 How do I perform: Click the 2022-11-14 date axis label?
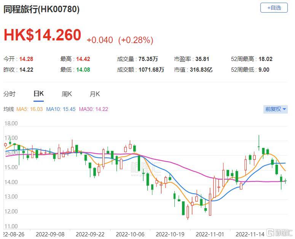(250, 234)
